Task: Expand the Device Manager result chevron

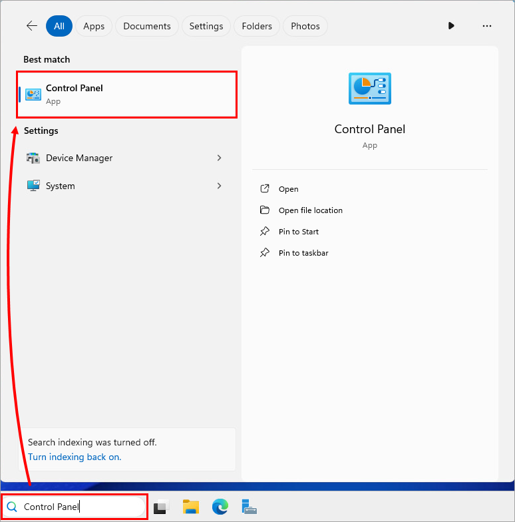Action: (219, 158)
